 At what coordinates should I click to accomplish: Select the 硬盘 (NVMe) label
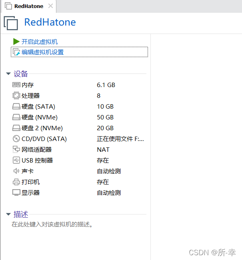coord(40,117)
